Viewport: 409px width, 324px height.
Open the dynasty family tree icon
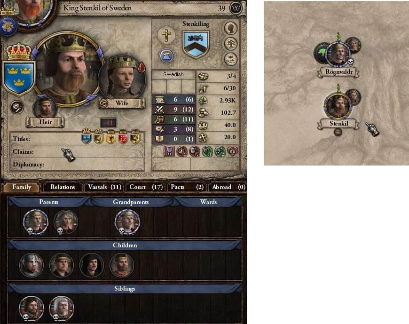click(x=231, y=44)
